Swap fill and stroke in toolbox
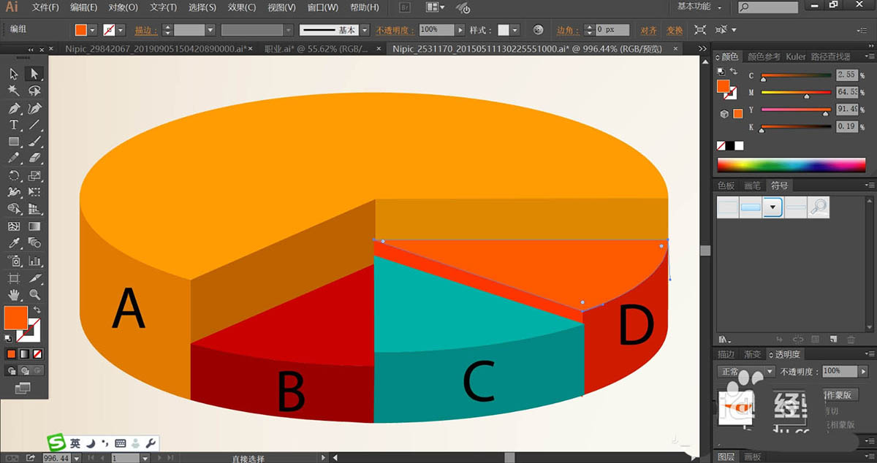The image size is (877, 463). coord(37,311)
